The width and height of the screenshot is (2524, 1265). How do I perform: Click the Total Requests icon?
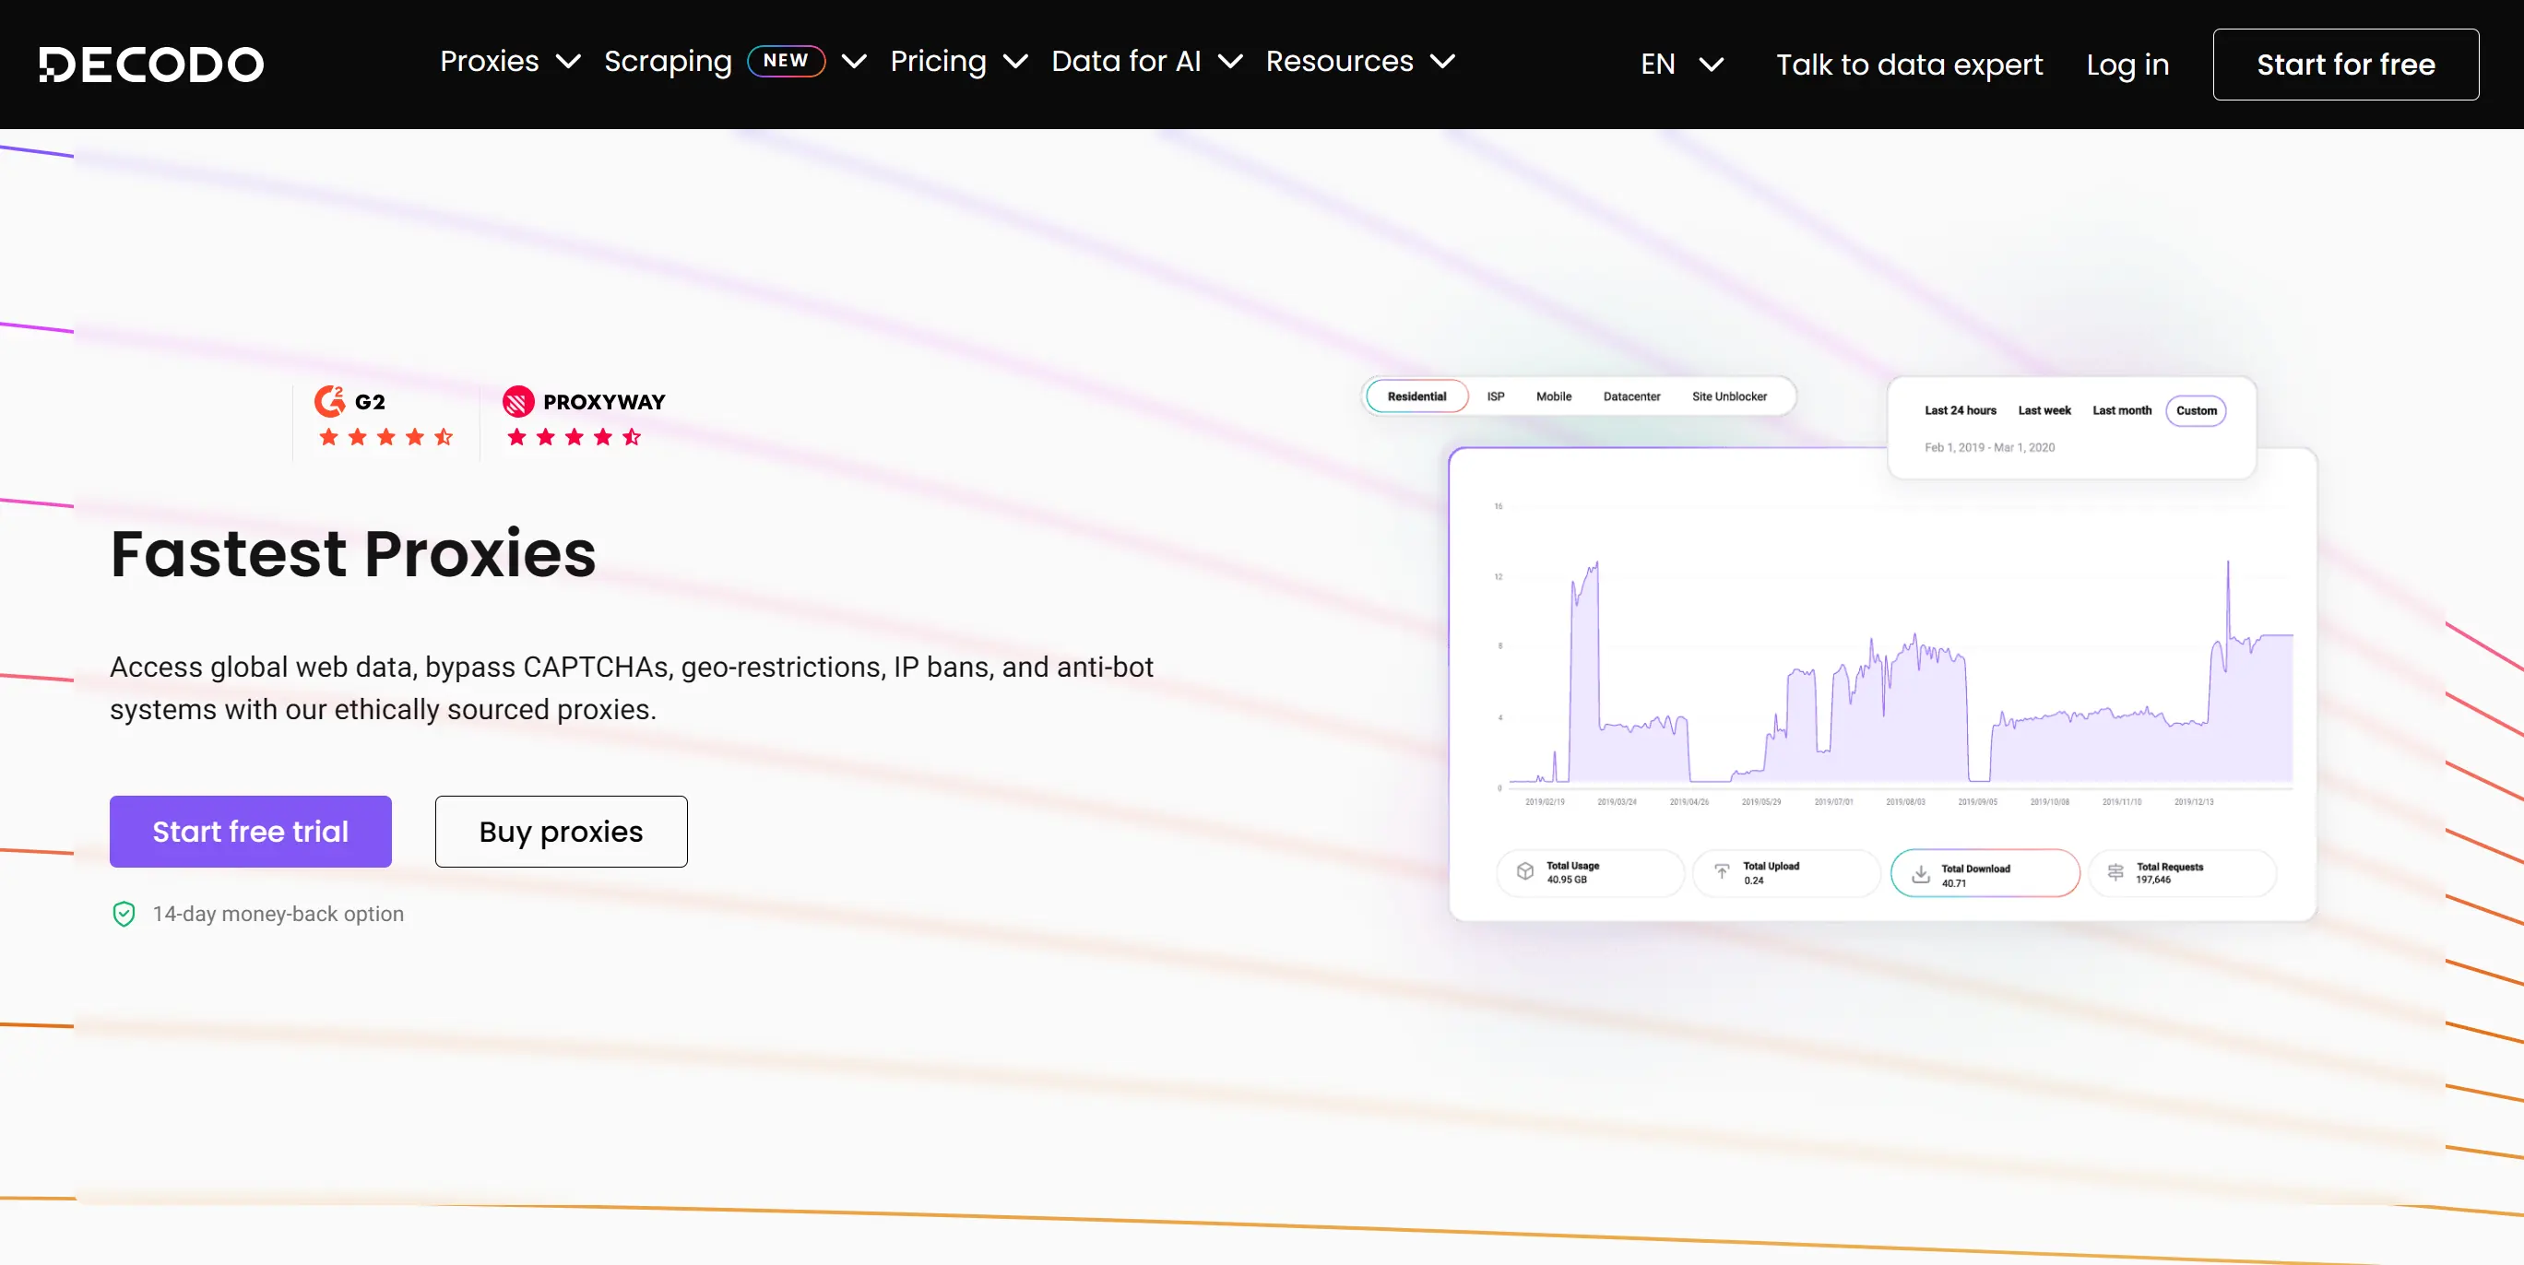(x=2115, y=872)
